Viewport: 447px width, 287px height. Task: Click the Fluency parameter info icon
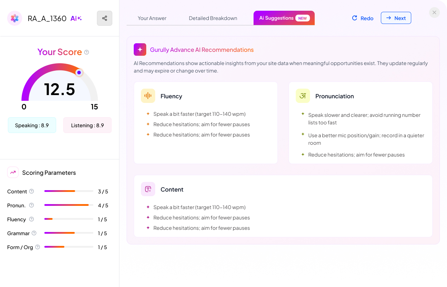(31, 219)
